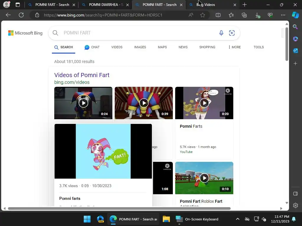Click the horizontal page scrollbar
The width and height of the screenshot is (302, 226).
pyautogui.click(x=119, y=209)
